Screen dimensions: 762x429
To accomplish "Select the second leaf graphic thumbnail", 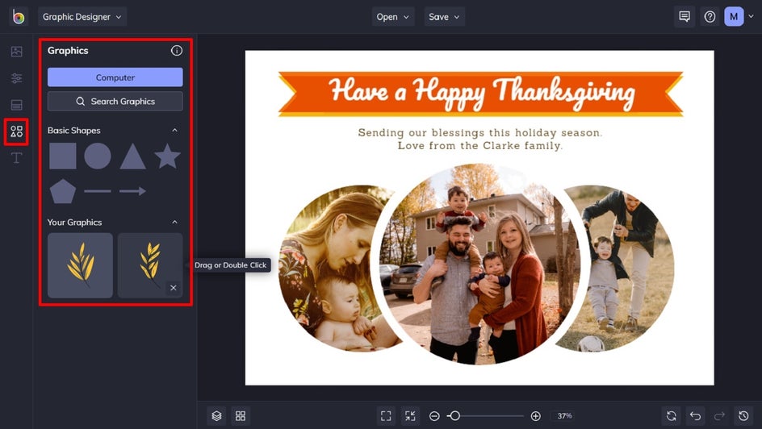I will pos(150,265).
